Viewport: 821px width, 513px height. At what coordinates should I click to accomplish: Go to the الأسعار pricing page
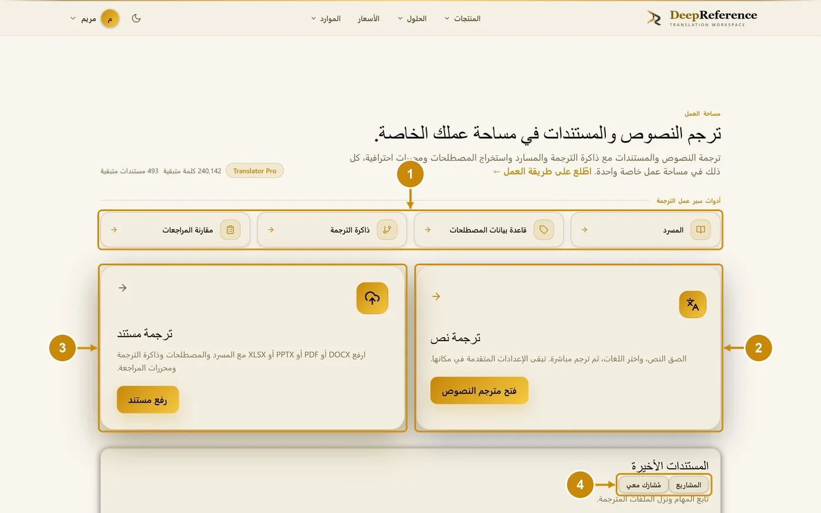coord(369,19)
